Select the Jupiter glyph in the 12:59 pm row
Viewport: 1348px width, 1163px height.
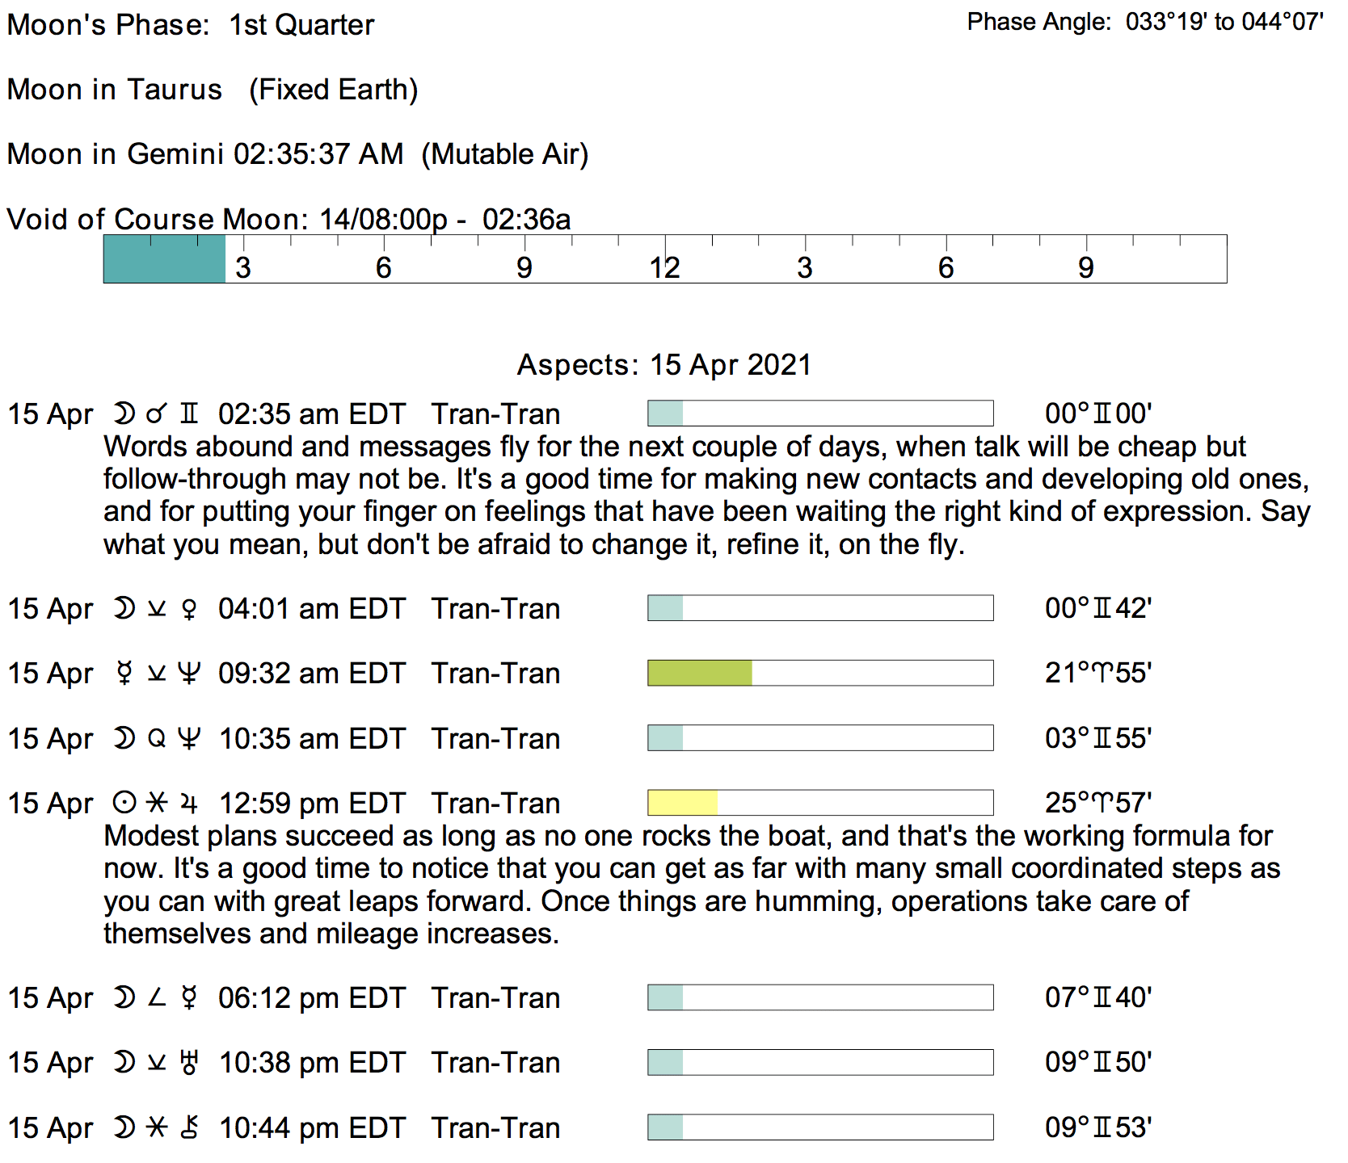click(189, 804)
